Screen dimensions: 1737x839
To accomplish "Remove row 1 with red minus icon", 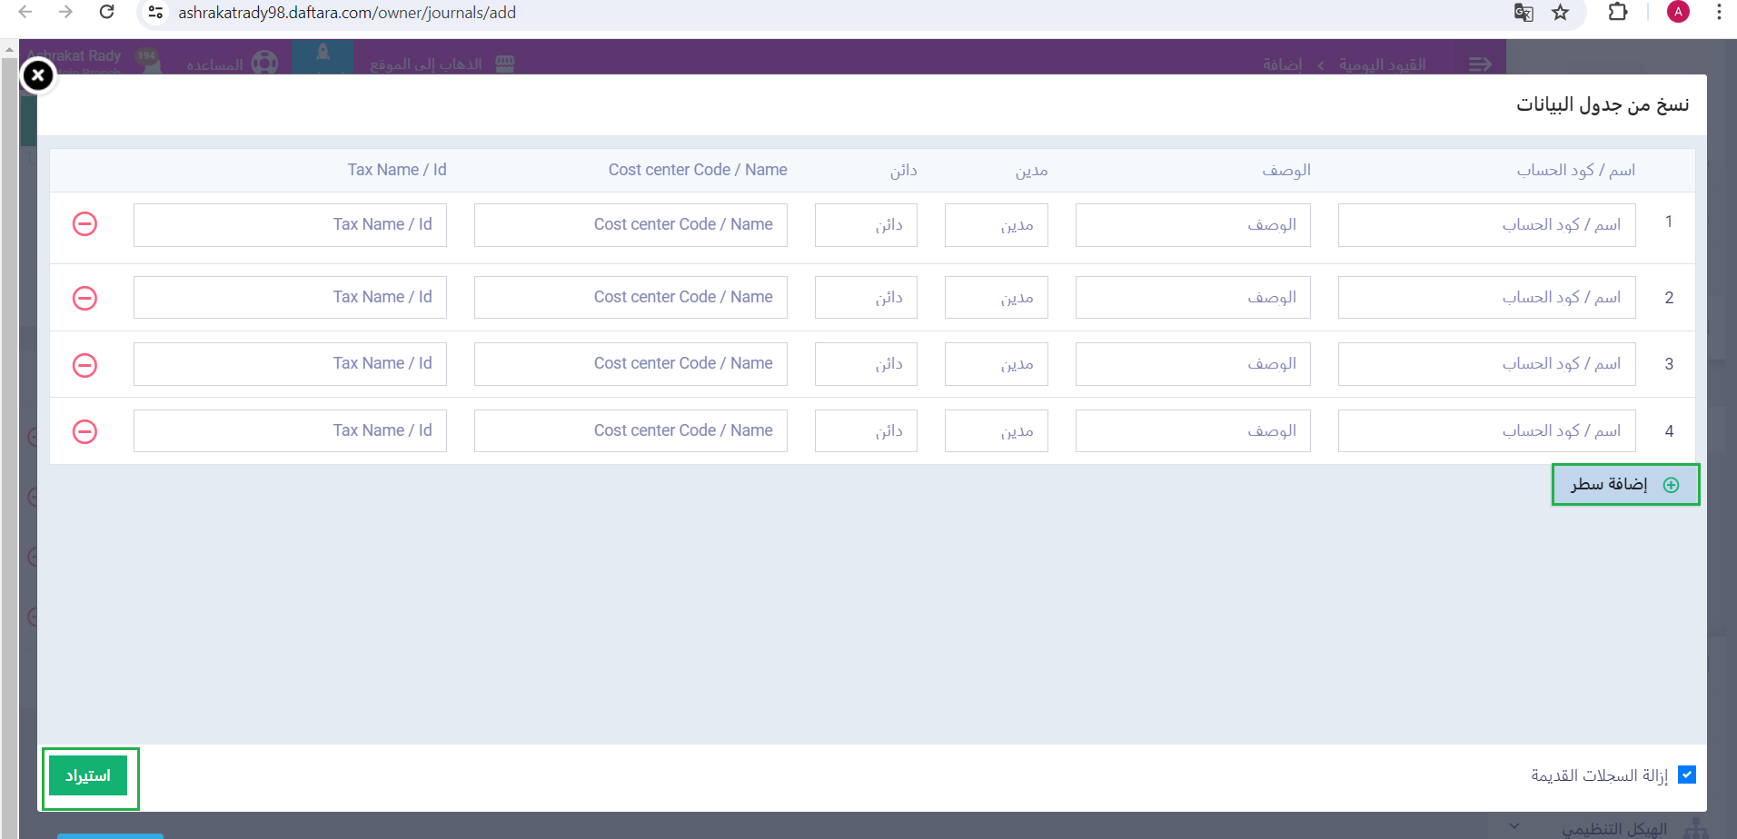I will pyautogui.click(x=84, y=224).
